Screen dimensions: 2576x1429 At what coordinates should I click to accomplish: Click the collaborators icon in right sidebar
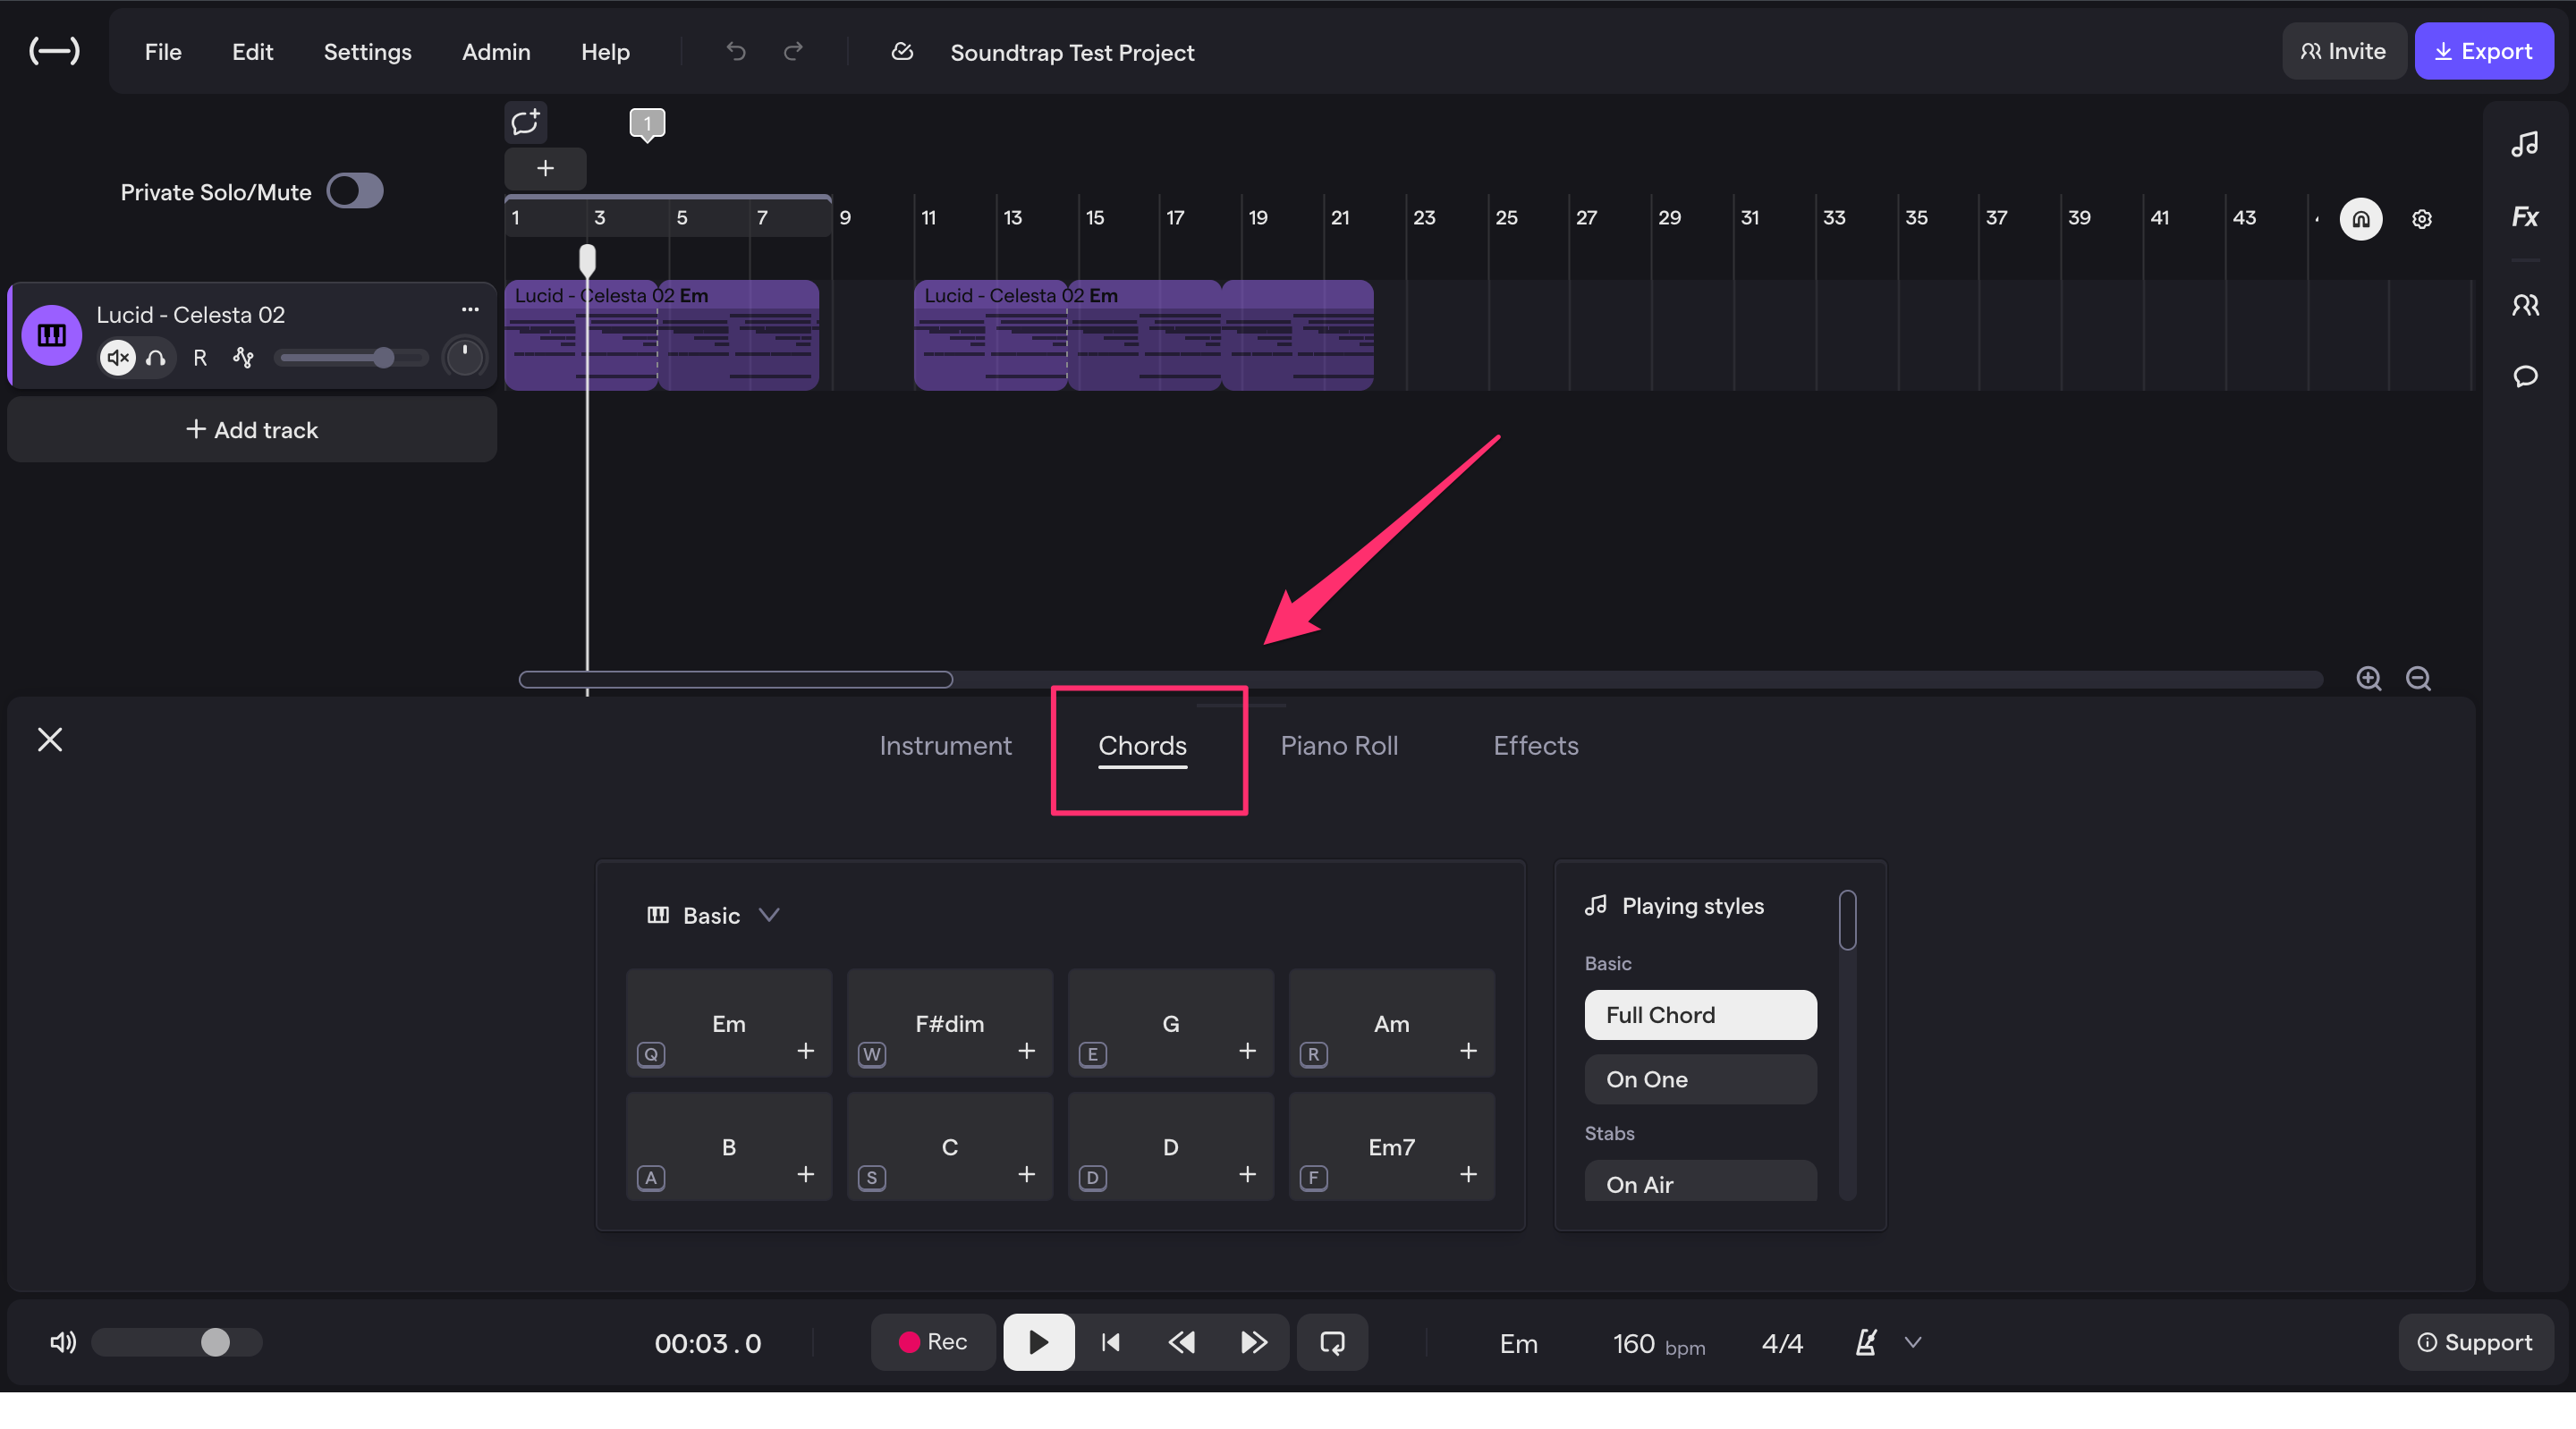pyautogui.click(x=2524, y=305)
